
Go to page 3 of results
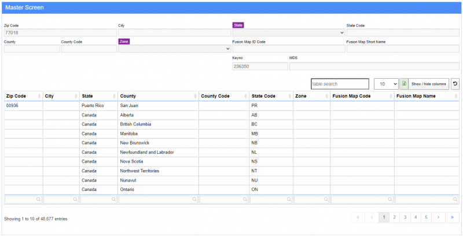tap(405, 217)
